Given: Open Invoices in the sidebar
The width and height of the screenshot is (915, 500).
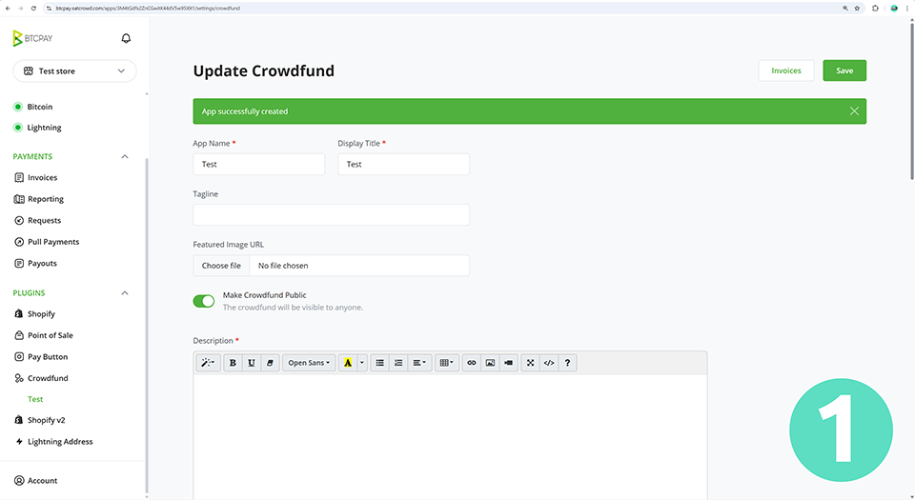Looking at the screenshot, I should click(42, 178).
